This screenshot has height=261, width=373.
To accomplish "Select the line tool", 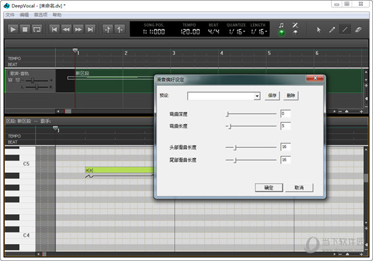I will pos(345,30).
